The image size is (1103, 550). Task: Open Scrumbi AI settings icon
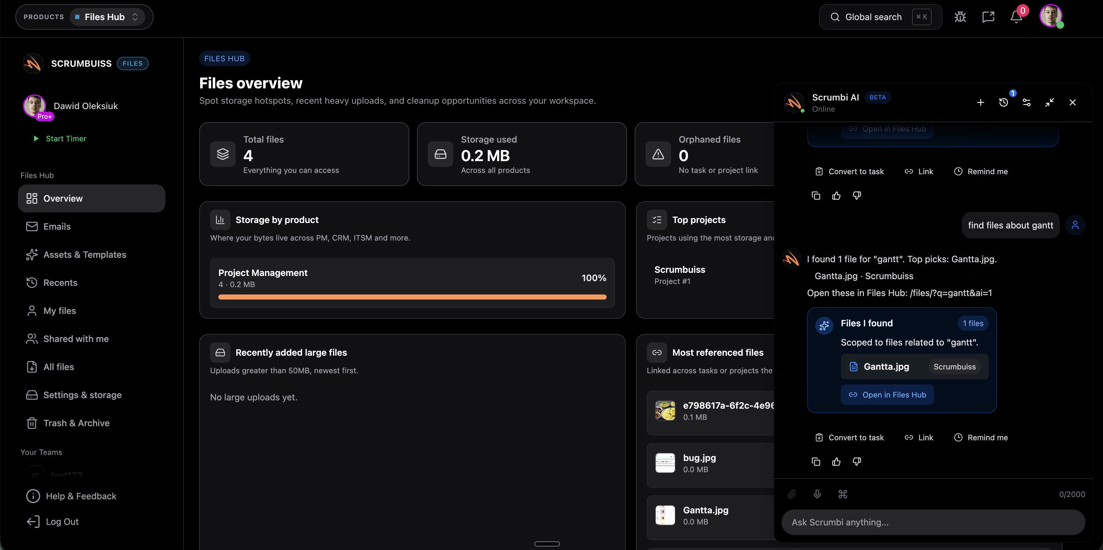pyautogui.click(x=1027, y=102)
